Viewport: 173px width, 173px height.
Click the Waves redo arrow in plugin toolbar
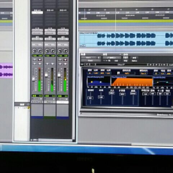[x=93, y=65]
